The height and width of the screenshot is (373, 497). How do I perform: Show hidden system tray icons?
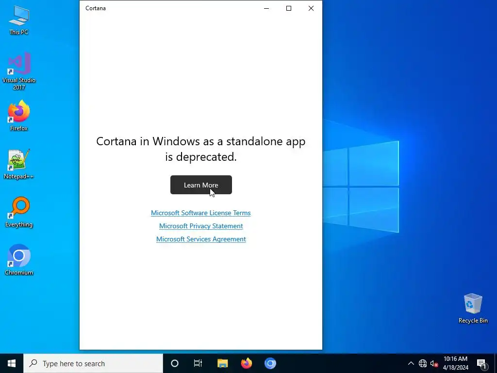pyautogui.click(x=411, y=363)
